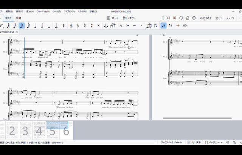Click the page 6 navigator thumbnail
Image resolution: width=242 pixels, height=155 pixels.
66,130
